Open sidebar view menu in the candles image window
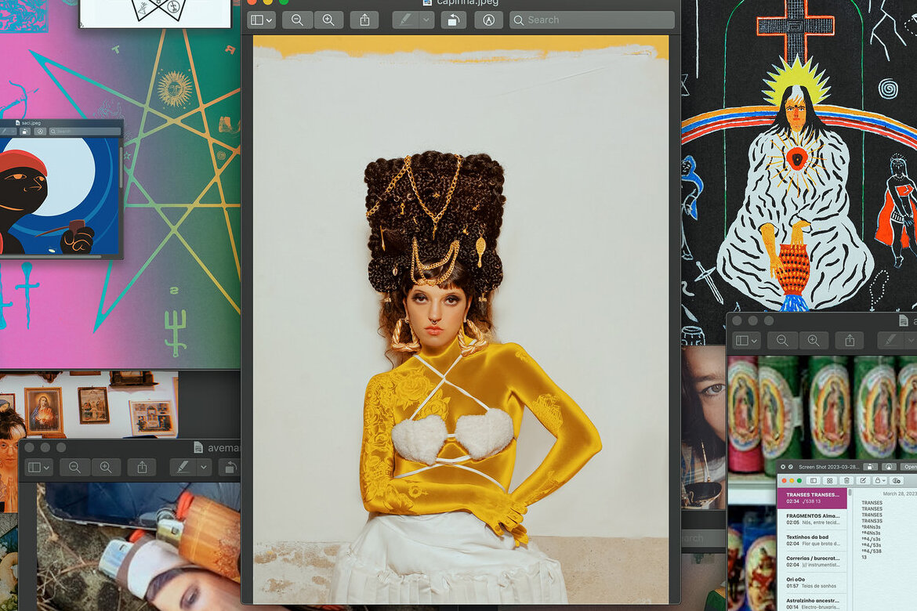Viewport: 917px width, 611px height. pyautogui.click(x=746, y=340)
